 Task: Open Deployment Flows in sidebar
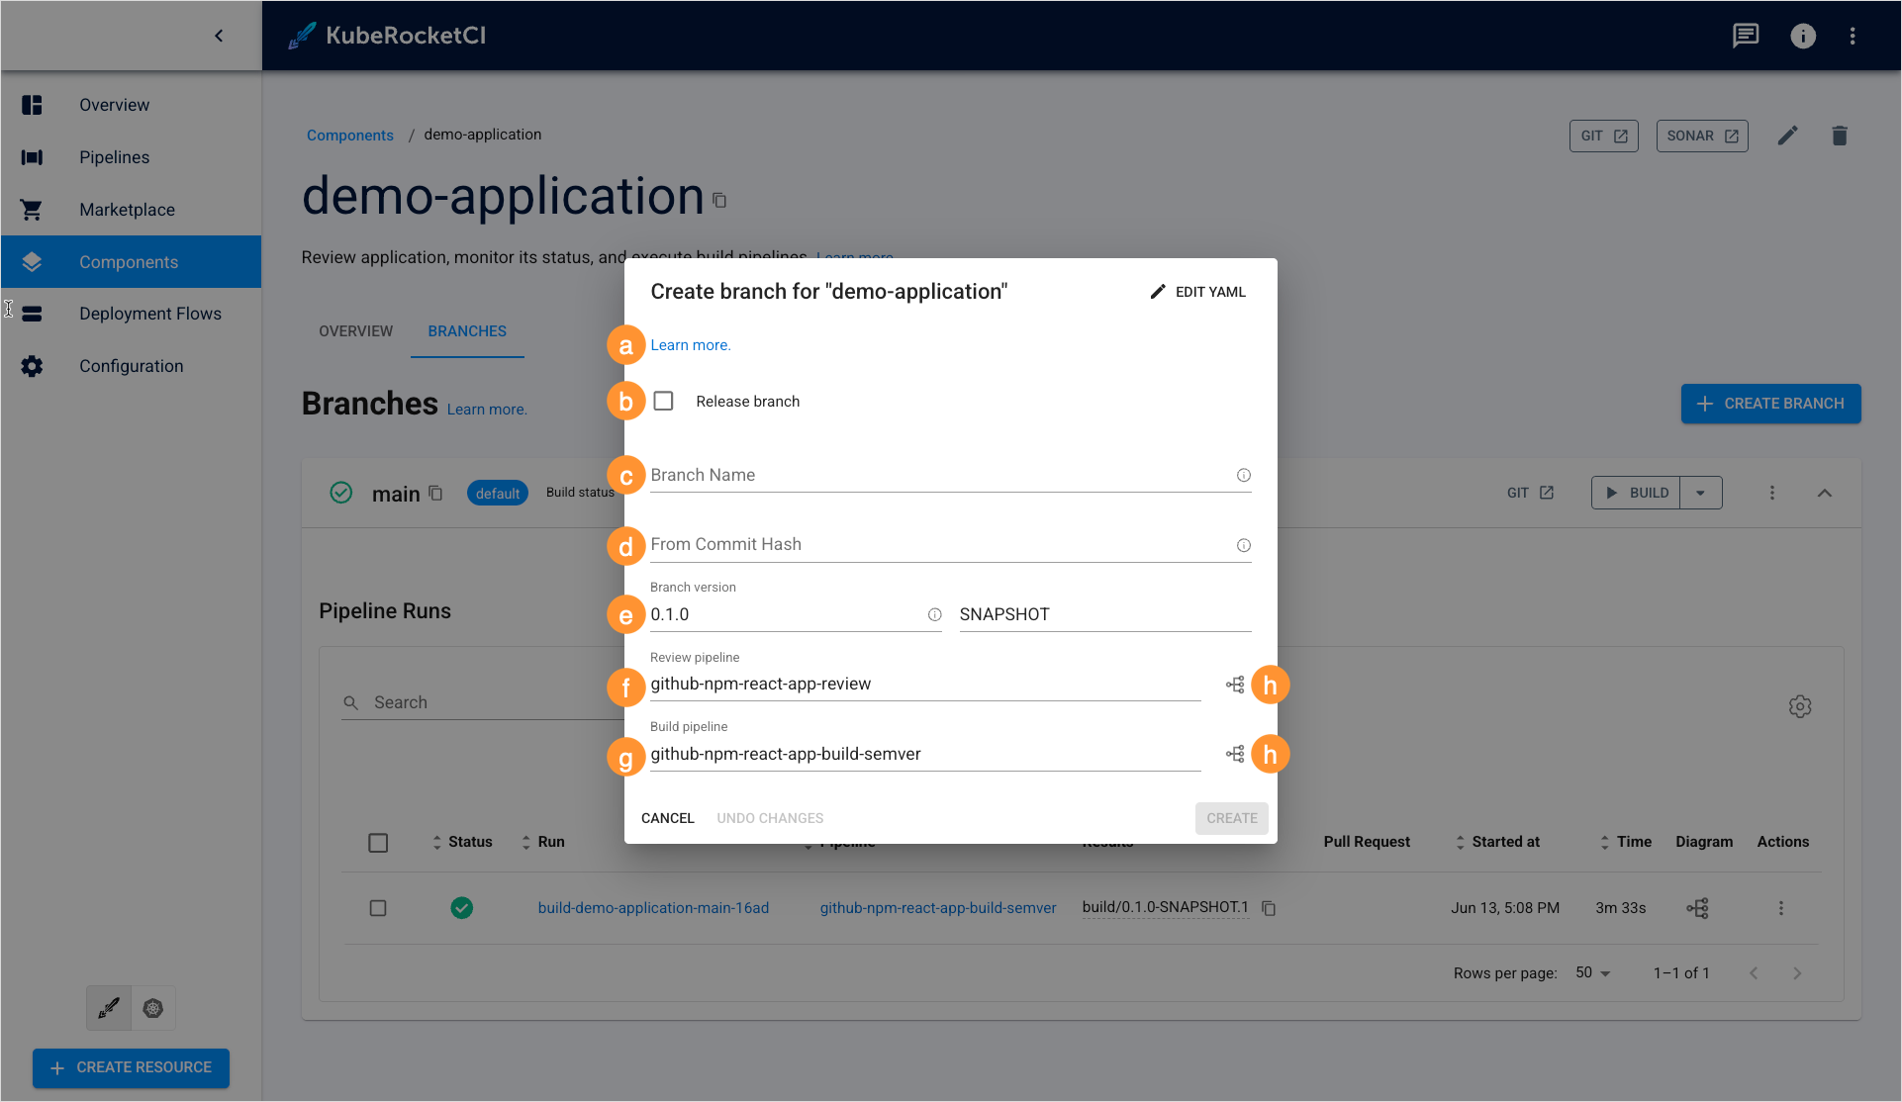click(150, 314)
